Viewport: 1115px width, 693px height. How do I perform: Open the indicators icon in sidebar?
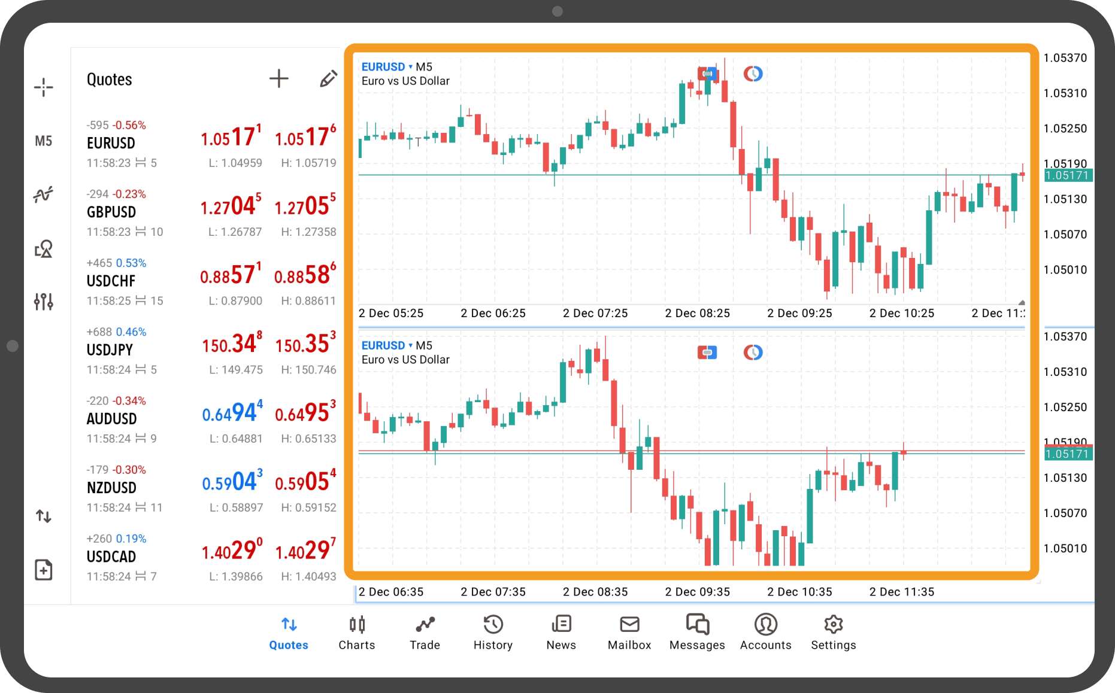[43, 194]
